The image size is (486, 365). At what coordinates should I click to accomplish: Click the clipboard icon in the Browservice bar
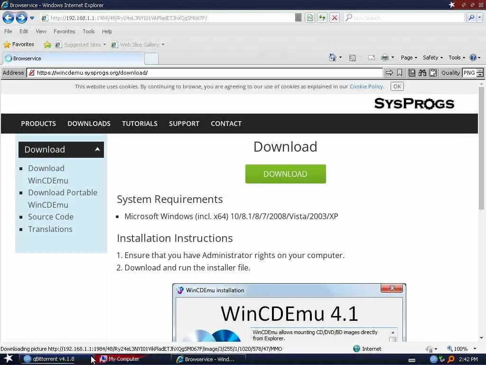pyautogui.click(x=433, y=73)
